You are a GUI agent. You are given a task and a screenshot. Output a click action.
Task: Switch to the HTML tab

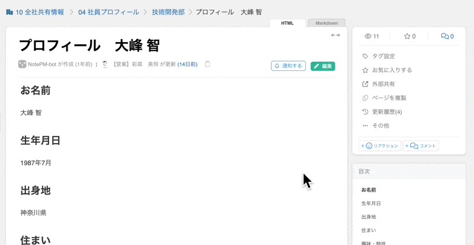coord(287,23)
